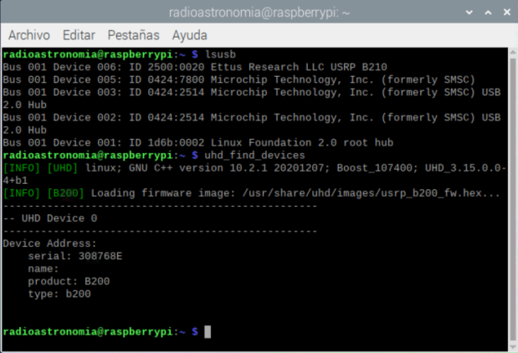Click the scrollbar up arrow

point(513,52)
